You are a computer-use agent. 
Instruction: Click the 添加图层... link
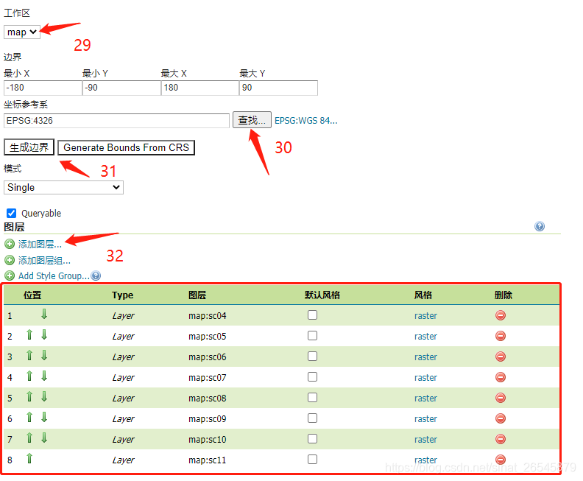pyautogui.click(x=40, y=244)
